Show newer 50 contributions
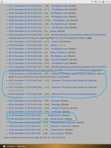Viewport: 111px width, 148px height. coord(29,138)
